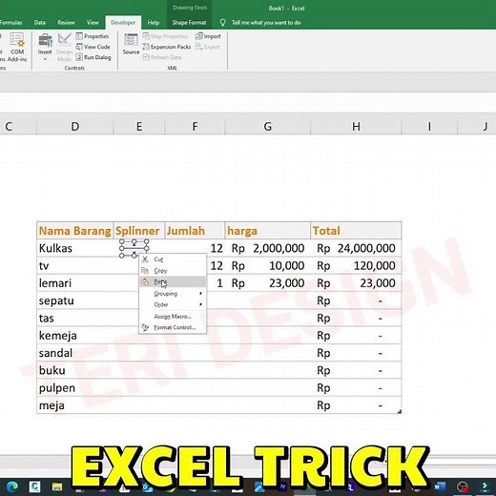The image size is (496, 496).
Task: Click the 120,000 total cell
Action: 356,265
